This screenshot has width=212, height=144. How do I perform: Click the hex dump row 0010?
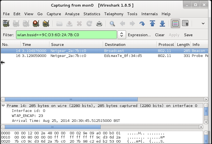(x=83, y=137)
